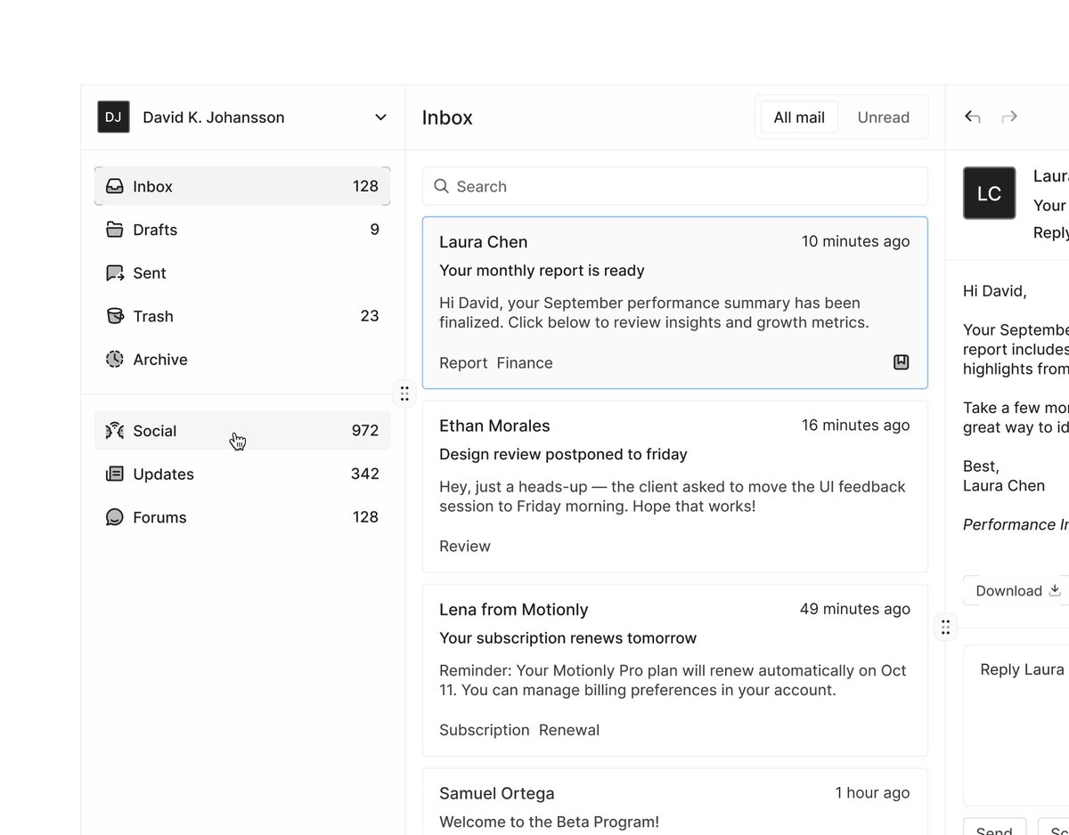This screenshot has height=835, width=1069.
Task: Switch to the Unread tab
Action: (x=884, y=117)
